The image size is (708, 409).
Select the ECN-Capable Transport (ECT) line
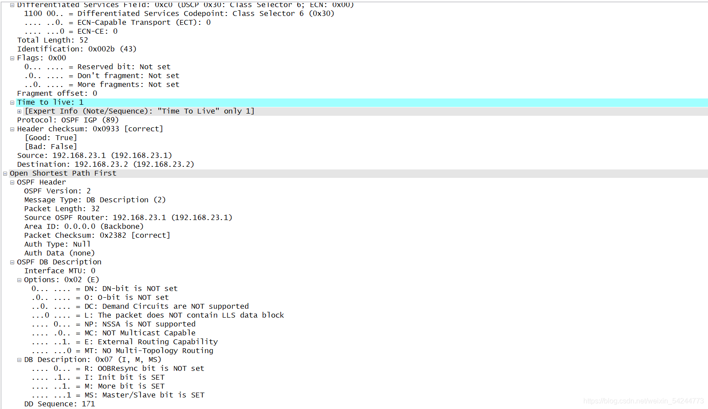[x=118, y=23]
